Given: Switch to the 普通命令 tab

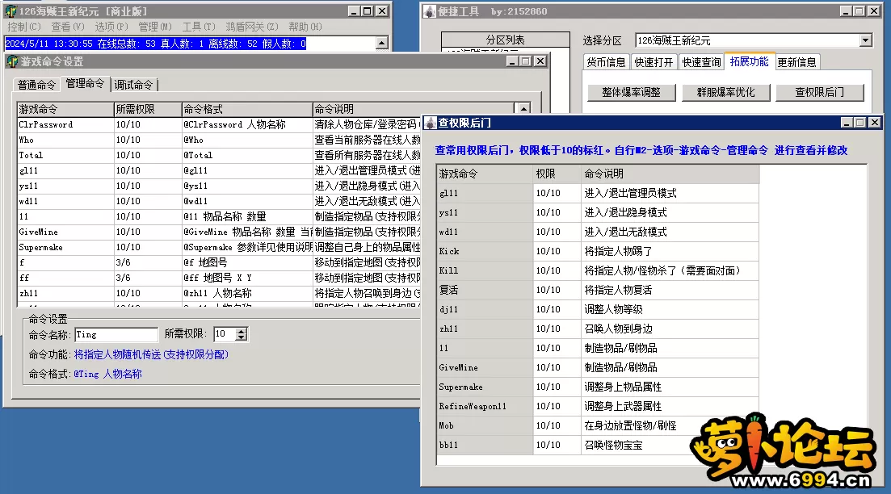Looking at the screenshot, I should 36,85.
